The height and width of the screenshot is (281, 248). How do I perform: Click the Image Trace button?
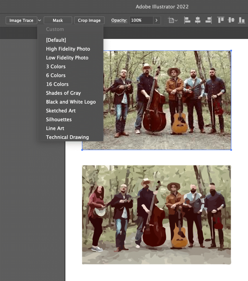(x=21, y=20)
